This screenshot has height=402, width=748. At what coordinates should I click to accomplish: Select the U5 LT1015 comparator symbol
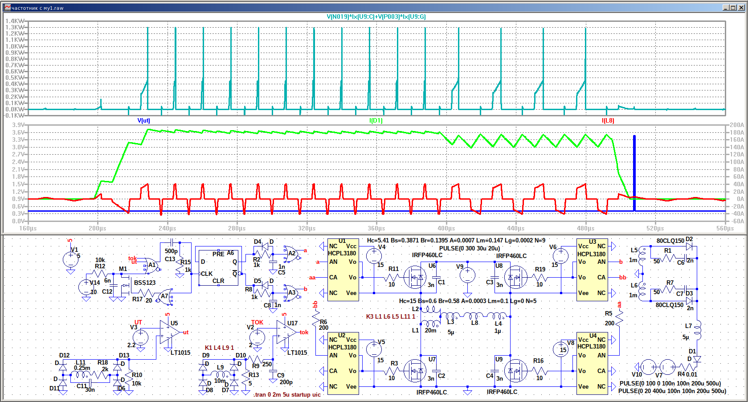(169, 333)
